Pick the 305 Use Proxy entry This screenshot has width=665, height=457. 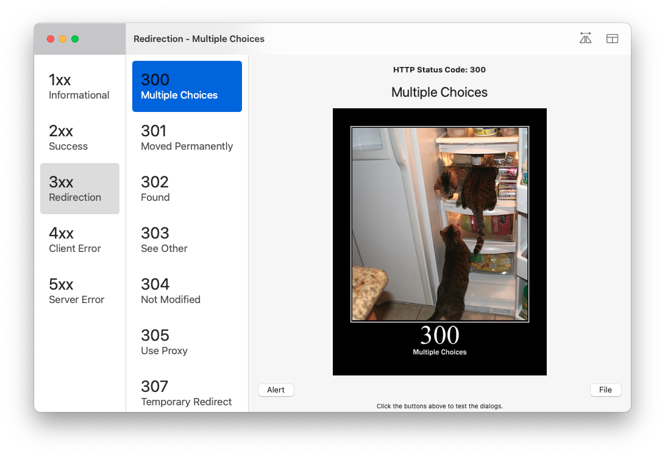coord(187,342)
